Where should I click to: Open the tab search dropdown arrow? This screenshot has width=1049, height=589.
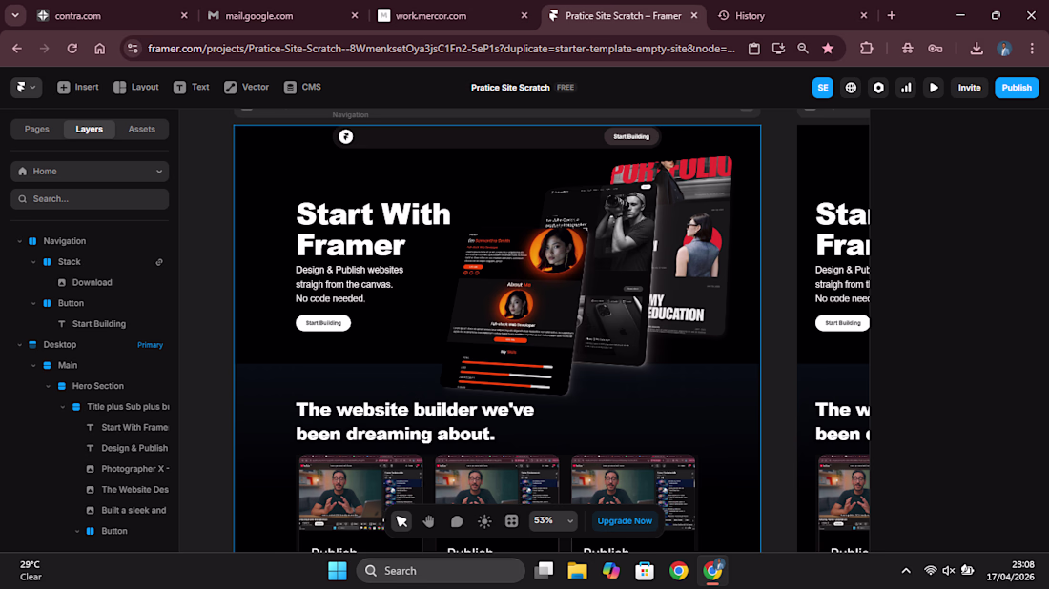pyautogui.click(x=14, y=15)
